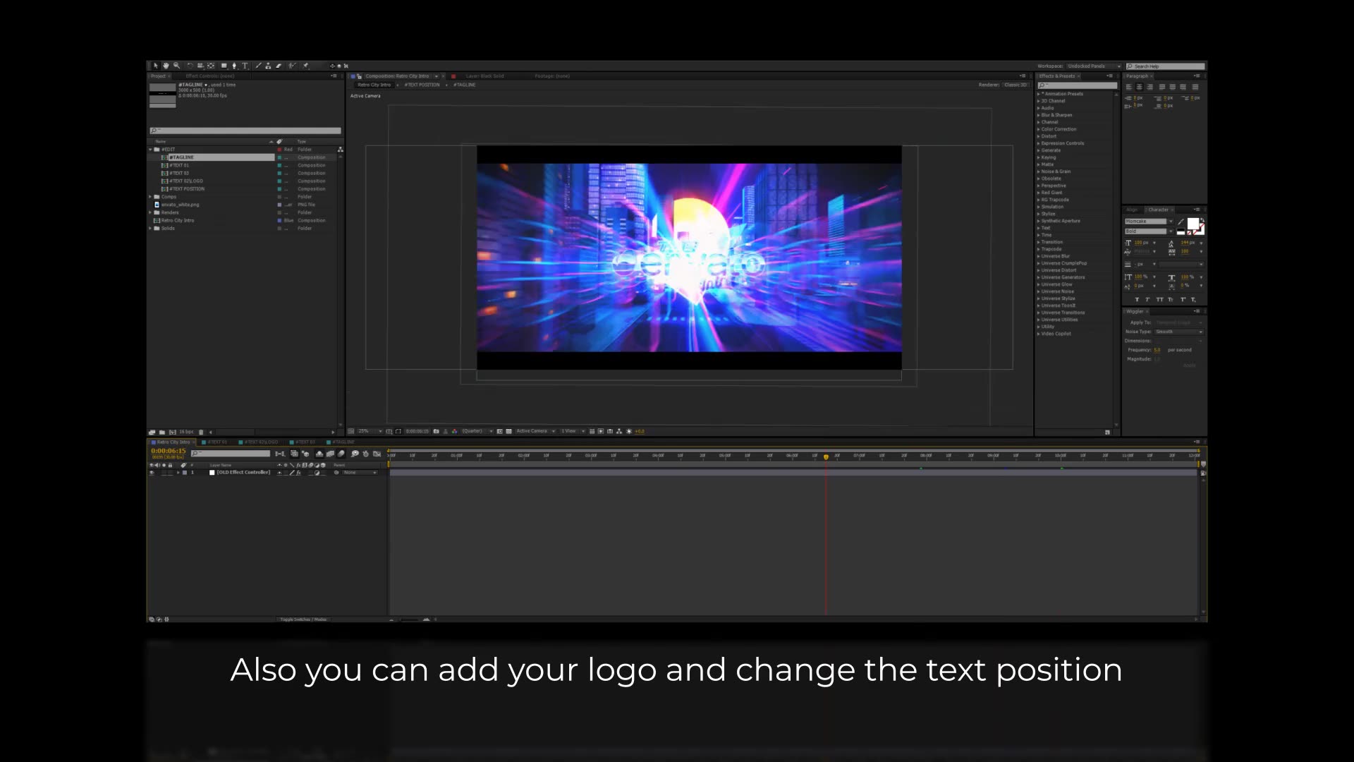The image size is (1354, 762).
Task: Click left align text in Paragraph panel
Action: pyautogui.click(x=1129, y=87)
